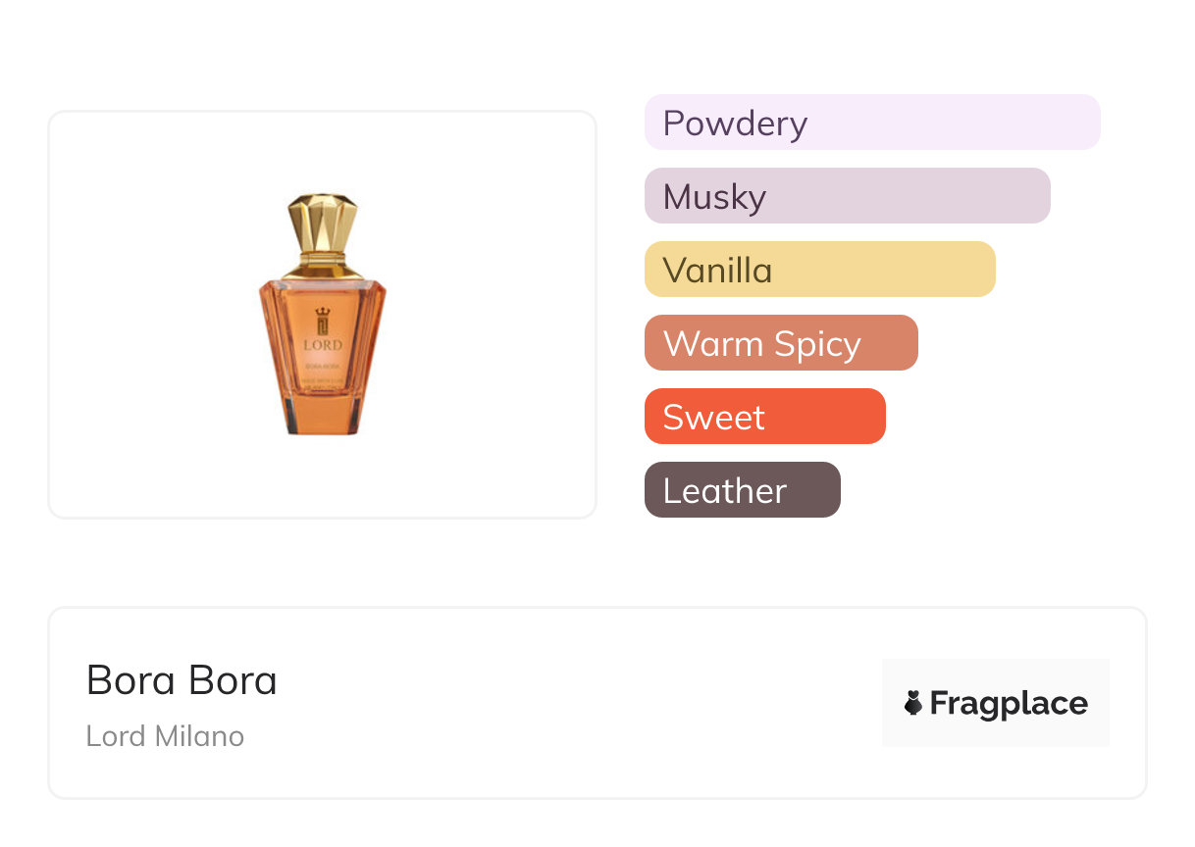Image resolution: width=1195 pixels, height=847 pixels.
Task: Open the Lord Milano brand link
Action: 165,736
